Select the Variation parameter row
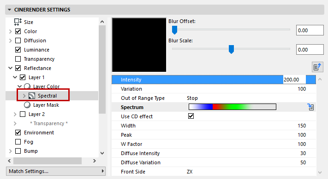The width and height of the screenshot is (328, 179). coord(214,89)
